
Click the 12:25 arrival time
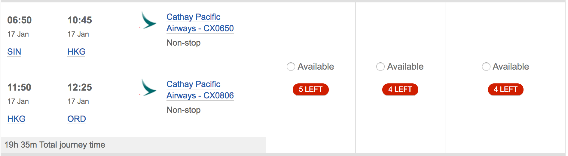80,87
